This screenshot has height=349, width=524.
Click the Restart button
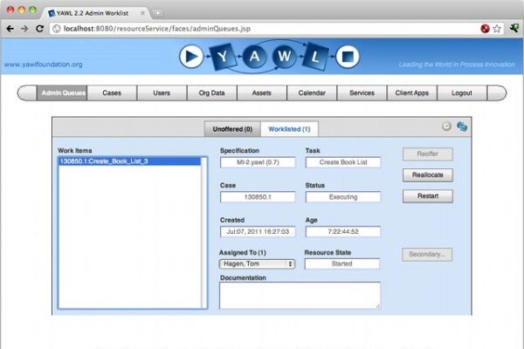tap(427, 196)
